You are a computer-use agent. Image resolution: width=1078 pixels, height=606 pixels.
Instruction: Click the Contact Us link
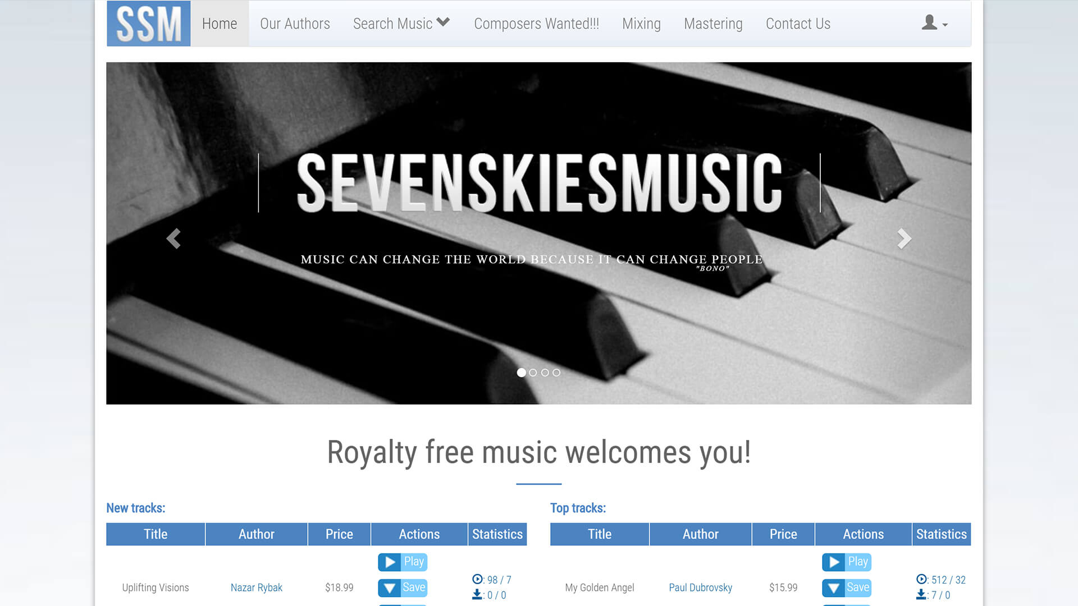[798, 24]
